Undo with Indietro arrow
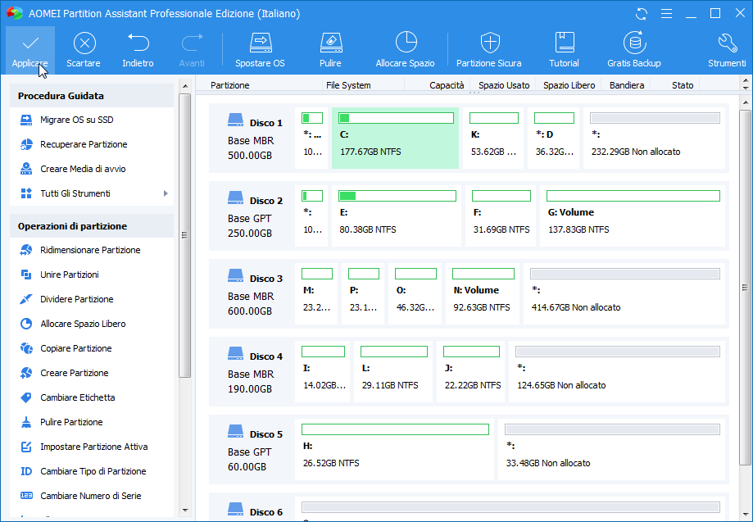 138,50
